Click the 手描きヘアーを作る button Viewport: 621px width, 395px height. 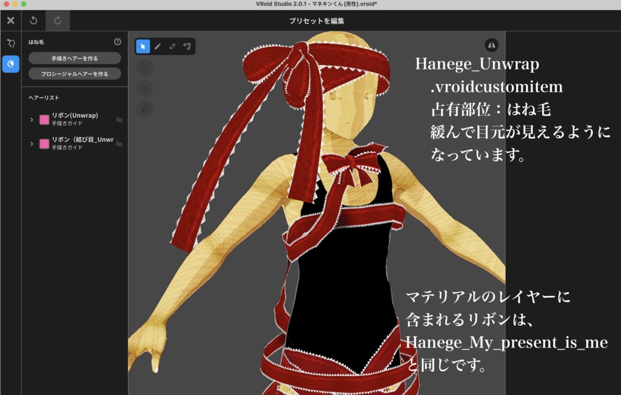pos(76,58)
